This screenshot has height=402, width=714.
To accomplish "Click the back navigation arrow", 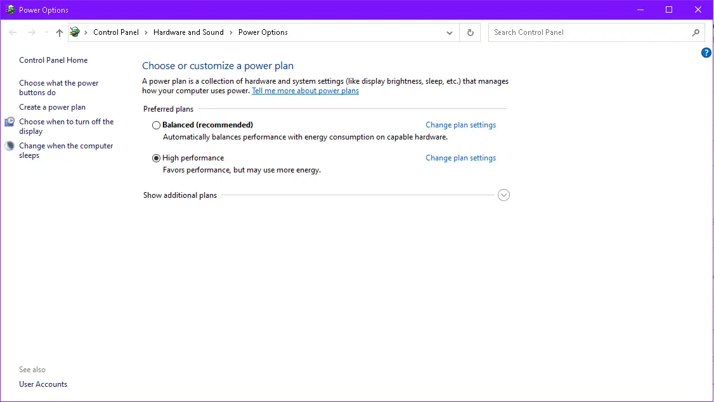I will pyautogui.click(x=12, y=32).
